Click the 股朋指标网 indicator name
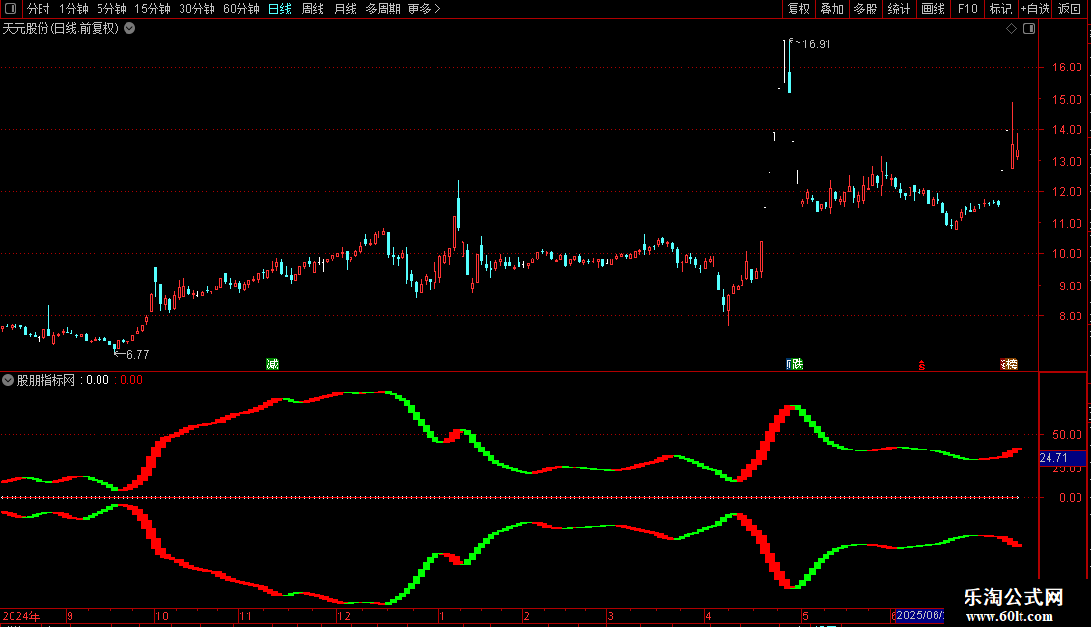 click(46, 380)
